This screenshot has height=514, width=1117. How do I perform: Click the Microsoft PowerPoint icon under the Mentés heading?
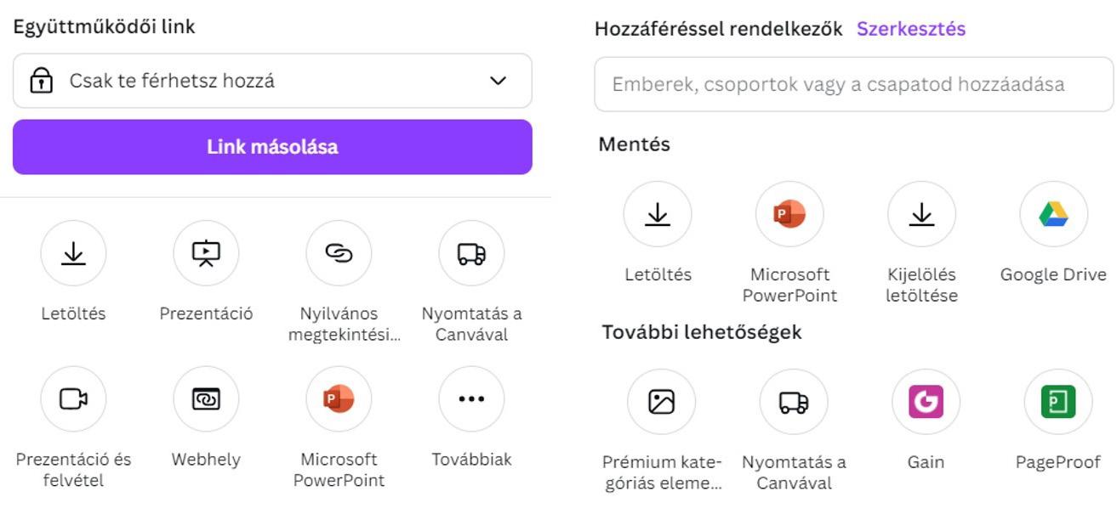click(x=789, y=214)
